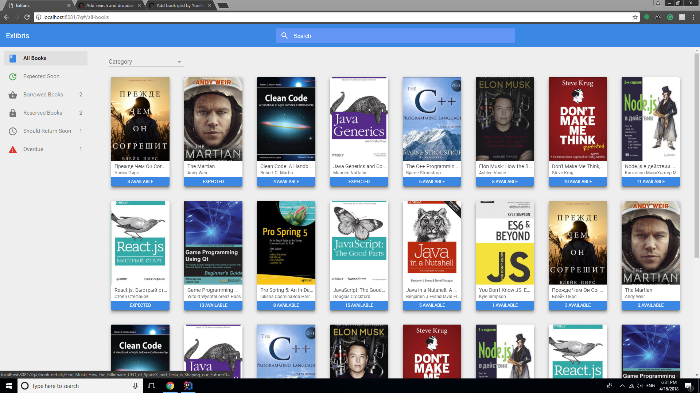The height and width of the screenshot is (393, 700).
Task: Open All Books via its book icon
Action: [13, 58]
